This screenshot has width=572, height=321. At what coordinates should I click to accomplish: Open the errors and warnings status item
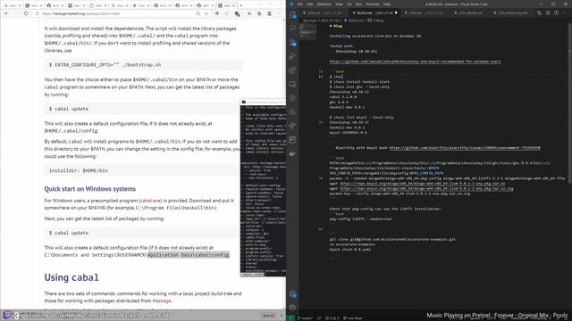coord(332,317)
